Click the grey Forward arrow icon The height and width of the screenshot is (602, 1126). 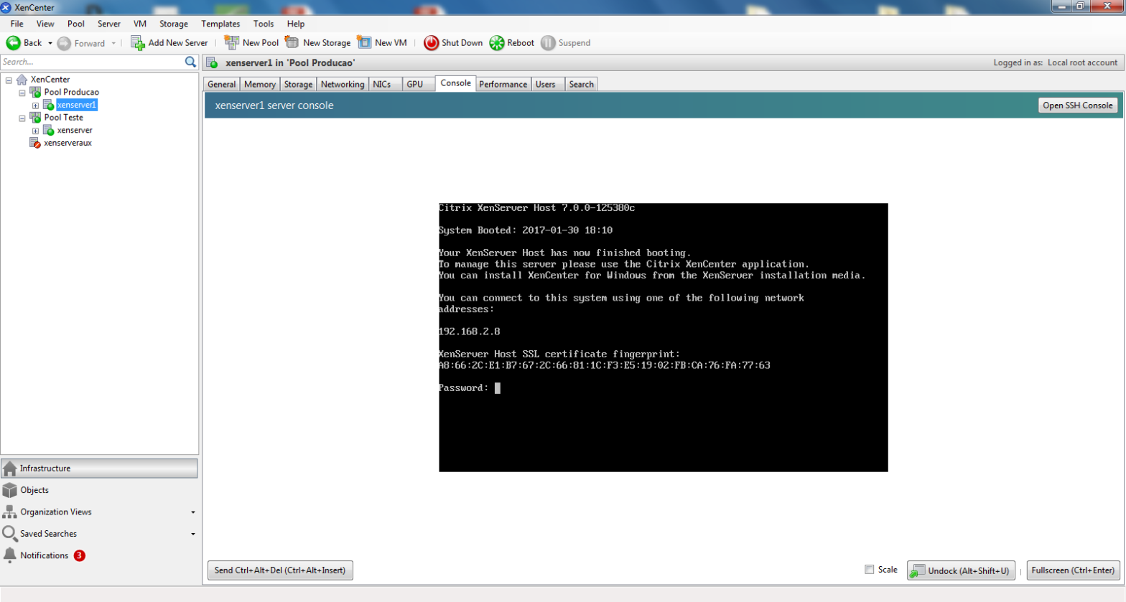64,43
